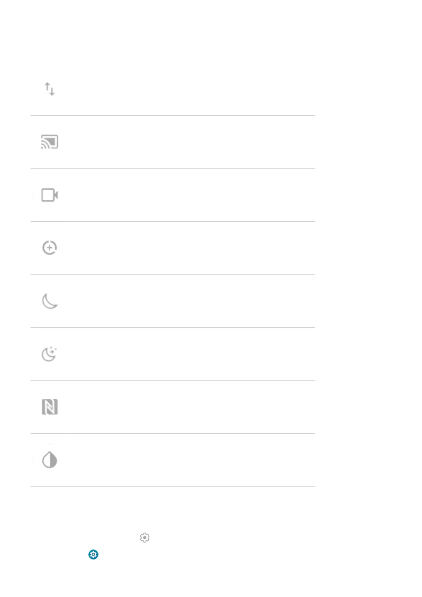Start recording with the video camera icon

[50, 195]
